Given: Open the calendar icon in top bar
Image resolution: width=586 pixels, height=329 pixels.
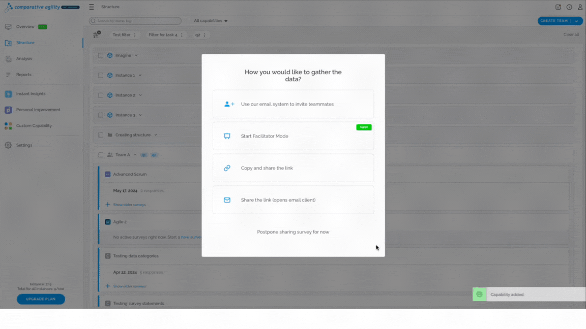Looking at the screenshot, I should tap(558, 7).
